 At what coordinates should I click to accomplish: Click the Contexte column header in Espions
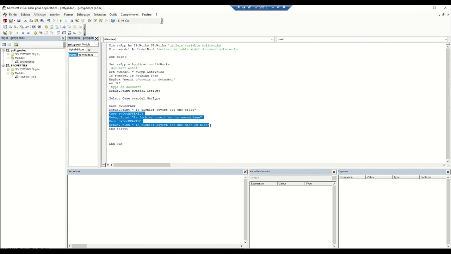point(433,177)
